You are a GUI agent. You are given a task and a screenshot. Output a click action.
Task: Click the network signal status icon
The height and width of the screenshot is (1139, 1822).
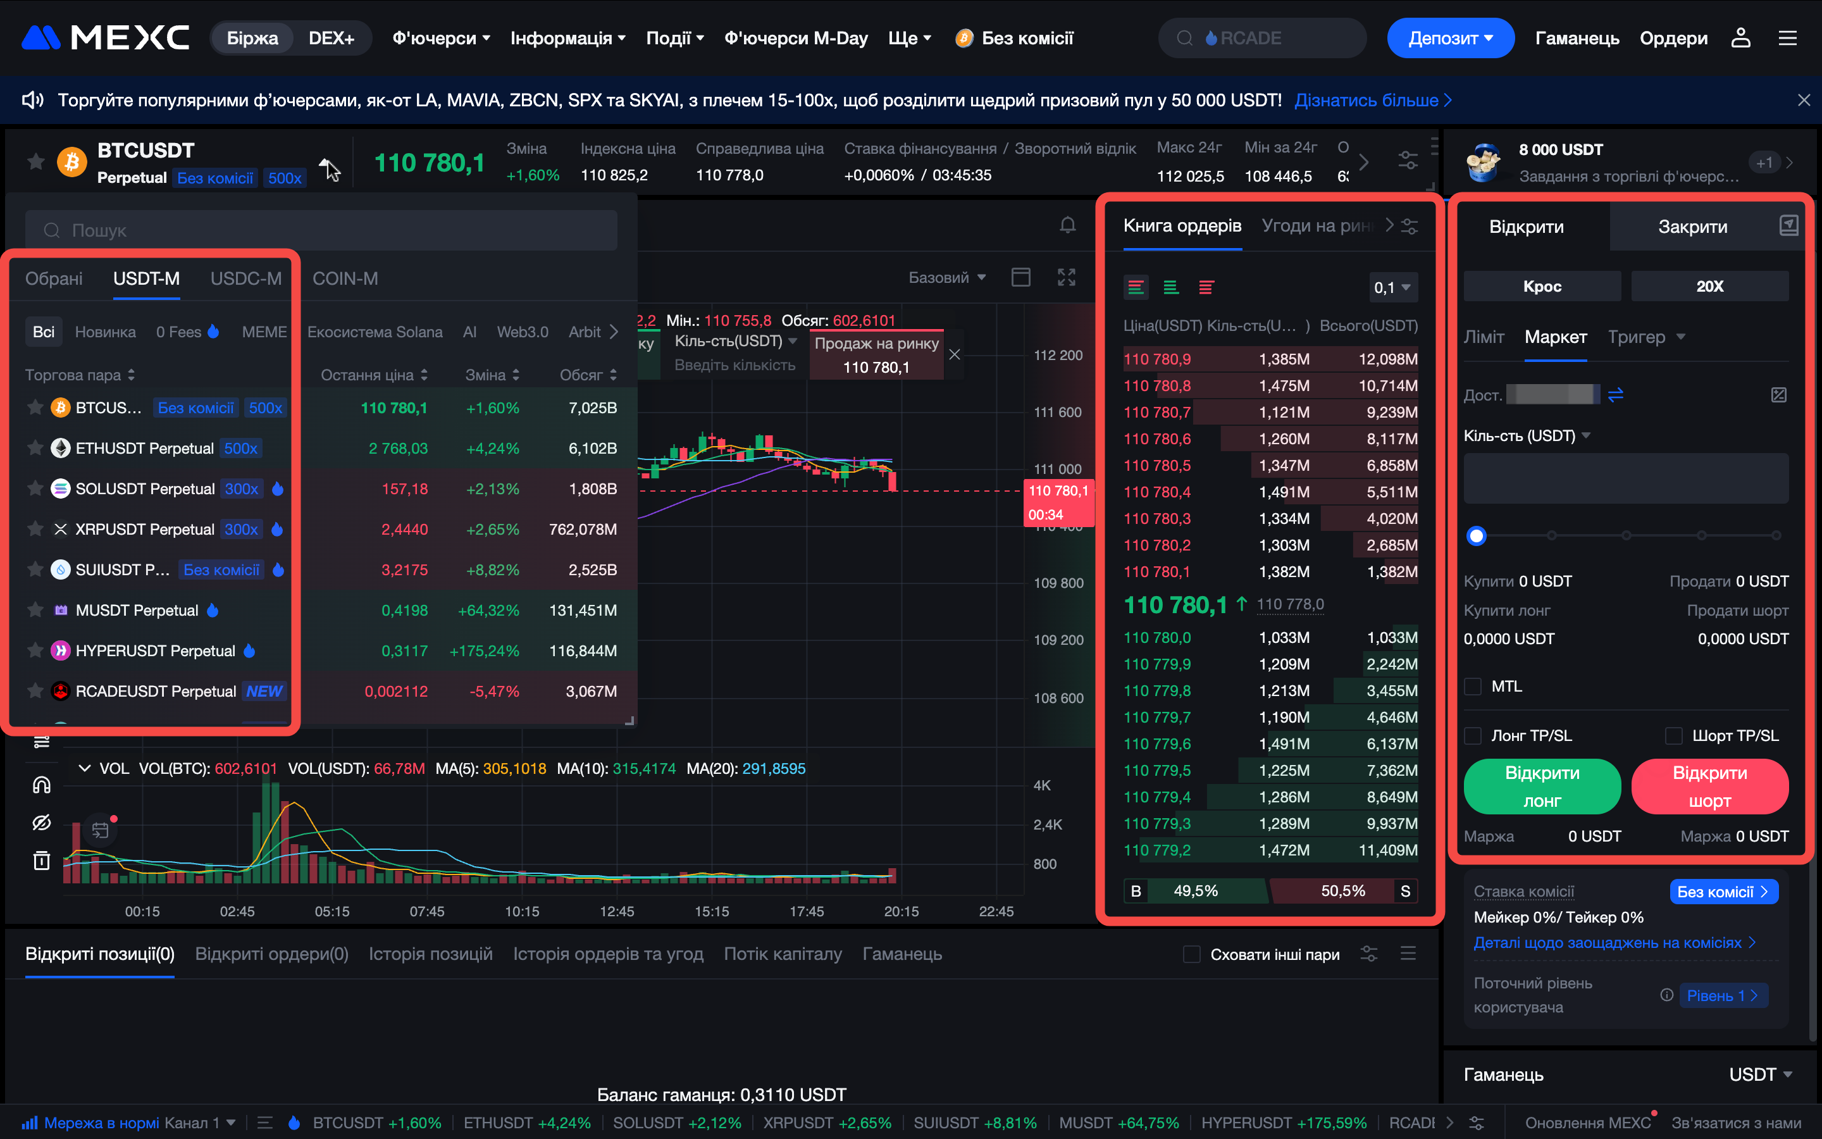click(x=29, y=1123)
